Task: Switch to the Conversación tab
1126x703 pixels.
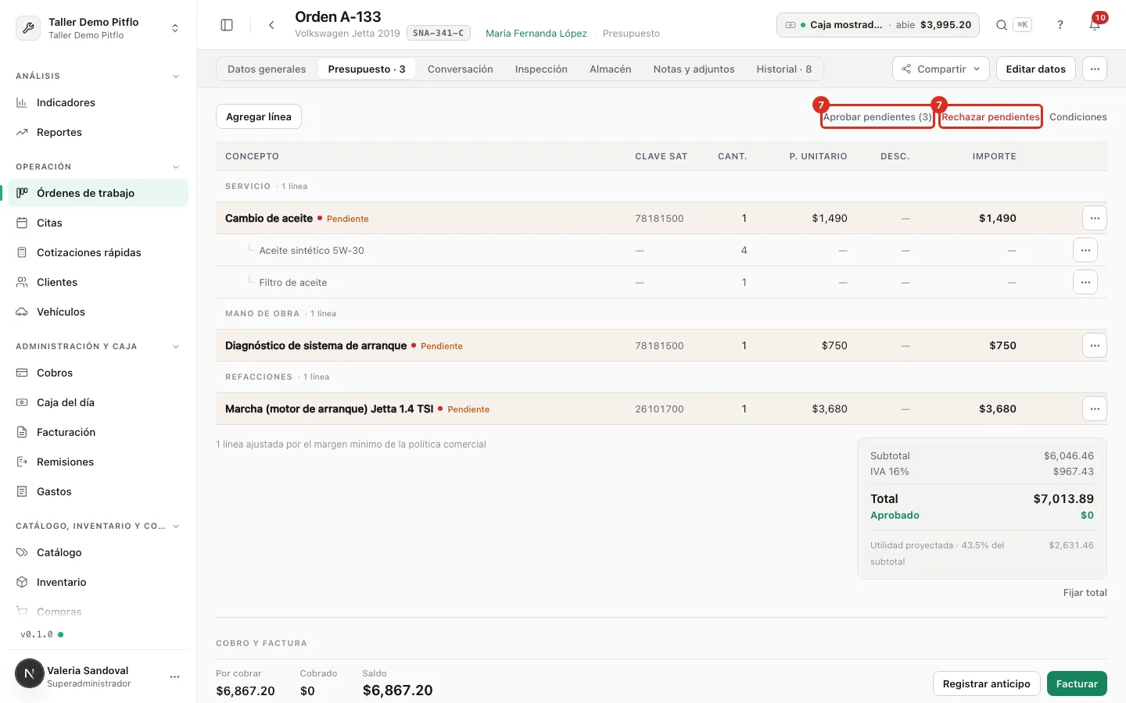Action: click(460, 69)
